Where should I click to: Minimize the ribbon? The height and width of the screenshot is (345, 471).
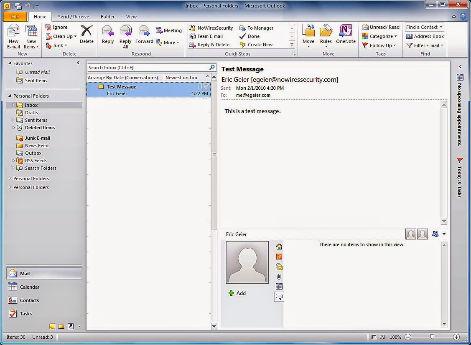[x=454, y=17]
